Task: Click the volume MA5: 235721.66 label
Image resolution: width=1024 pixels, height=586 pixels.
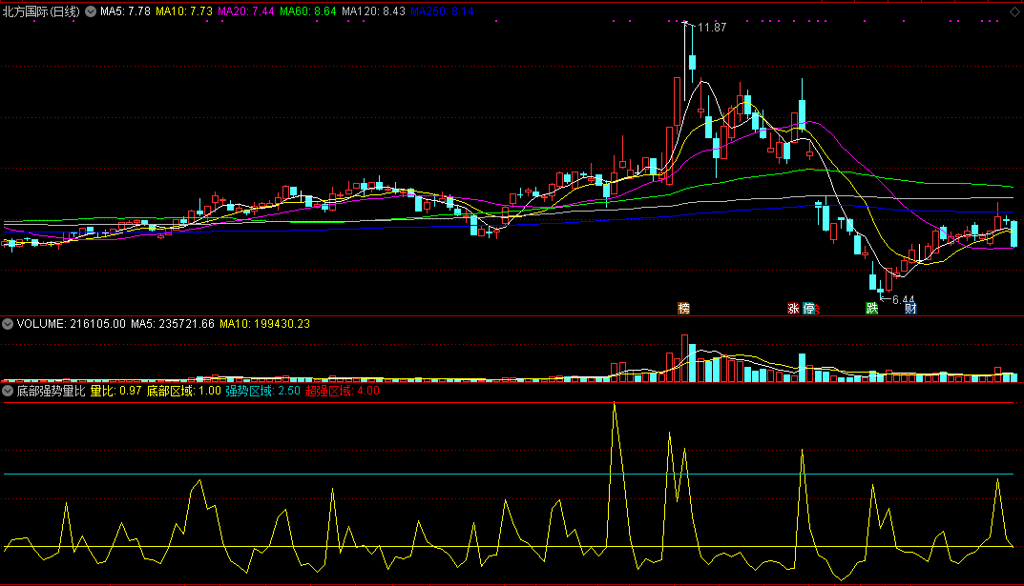Action: click(x=173, y=324)
